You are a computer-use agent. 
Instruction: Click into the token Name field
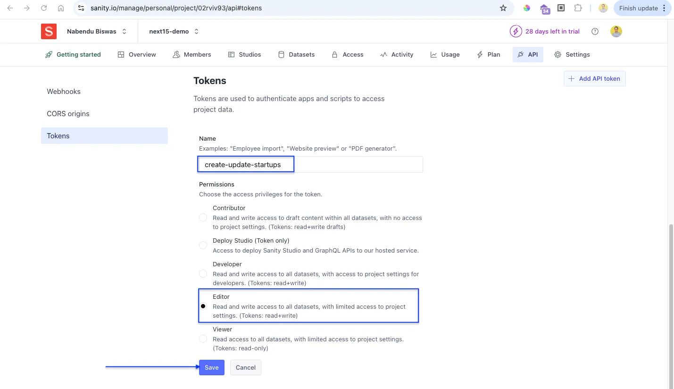311,165
